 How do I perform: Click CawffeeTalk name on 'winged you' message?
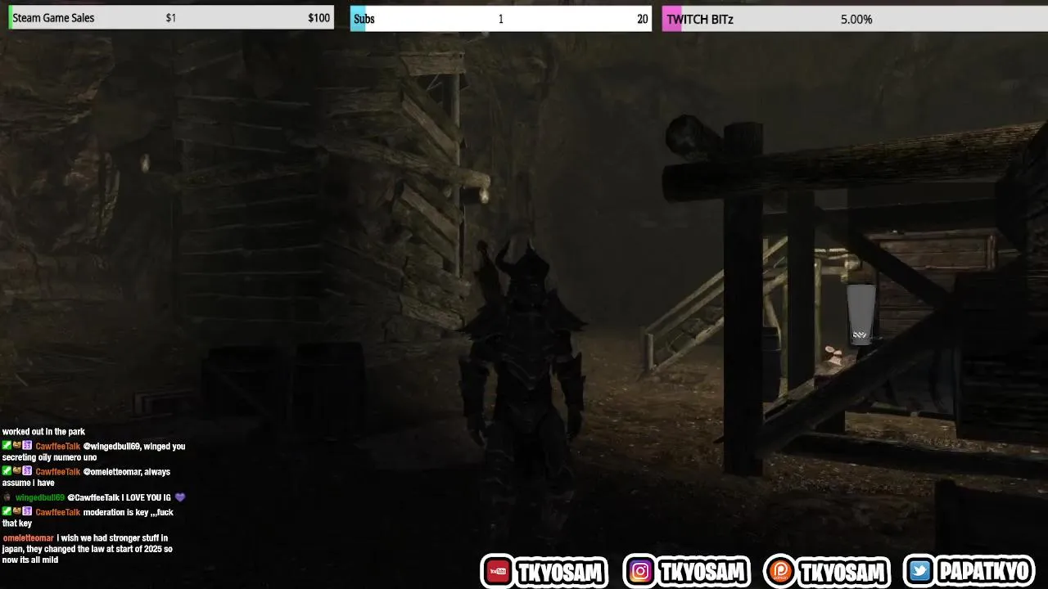(x=57, y=447)
